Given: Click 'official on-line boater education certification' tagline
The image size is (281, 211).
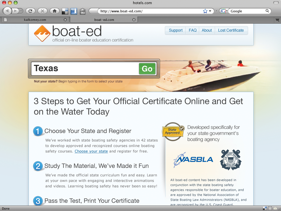Looking at the screenshot, I should [93, 40].
